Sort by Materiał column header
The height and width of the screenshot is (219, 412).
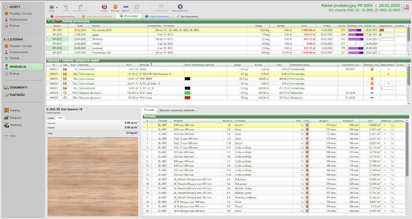click(x=161, y=65)
